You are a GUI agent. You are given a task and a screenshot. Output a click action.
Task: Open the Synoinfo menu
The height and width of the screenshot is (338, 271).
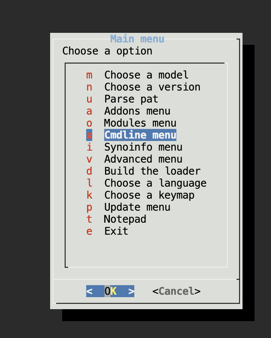coord(140,147)
